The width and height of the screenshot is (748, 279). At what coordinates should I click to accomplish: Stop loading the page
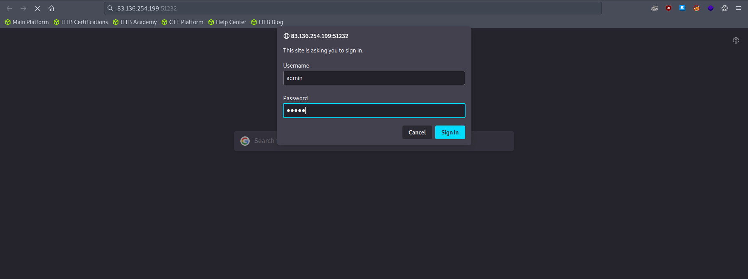(x=37, y=8)
